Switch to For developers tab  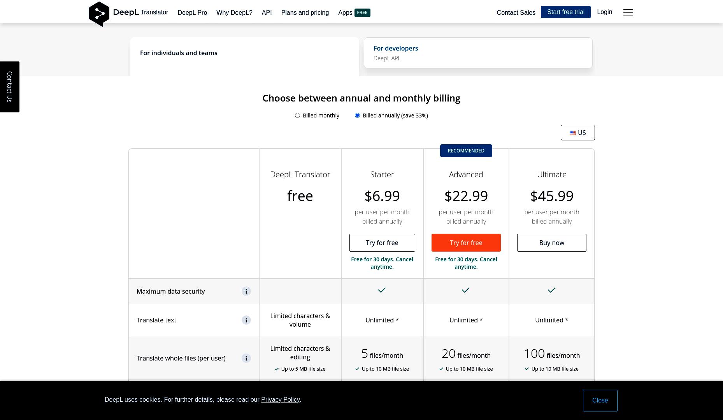(x=478, y=53)
